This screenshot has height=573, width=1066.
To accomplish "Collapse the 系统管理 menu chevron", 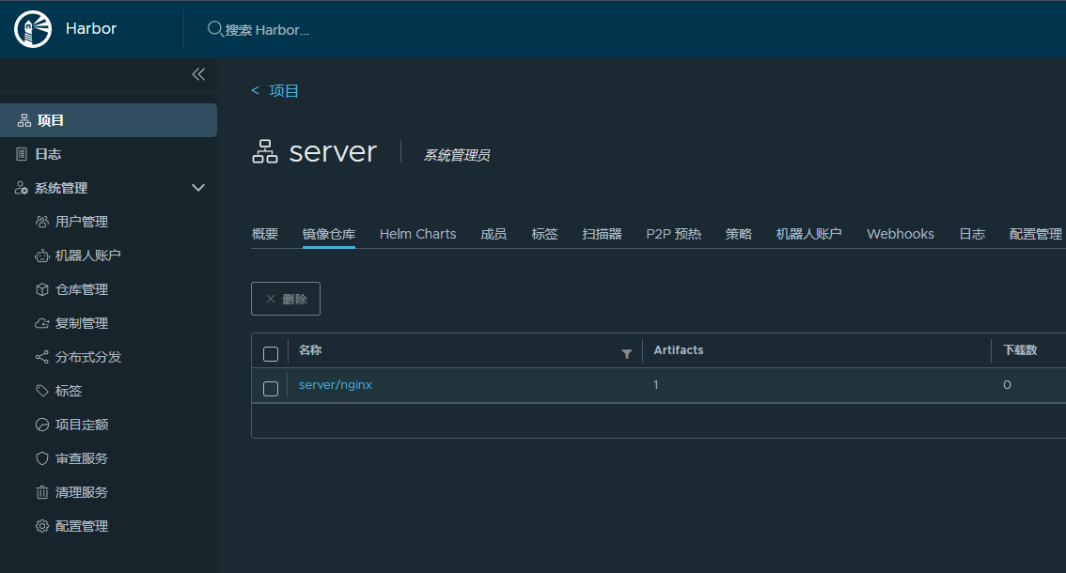I will point(198,188).
